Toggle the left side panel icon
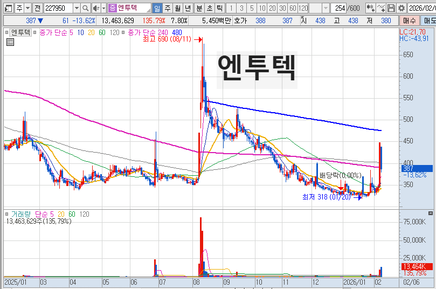The height and width of the screenshot is (289, 436). pos(8,8)
